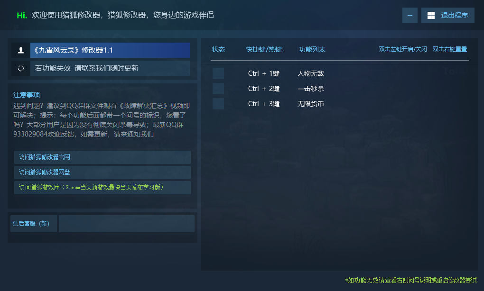This screenshot has height=291, width=484.
Task: Click the empty field next to 售后客服
Action: (x=127, y=224)
